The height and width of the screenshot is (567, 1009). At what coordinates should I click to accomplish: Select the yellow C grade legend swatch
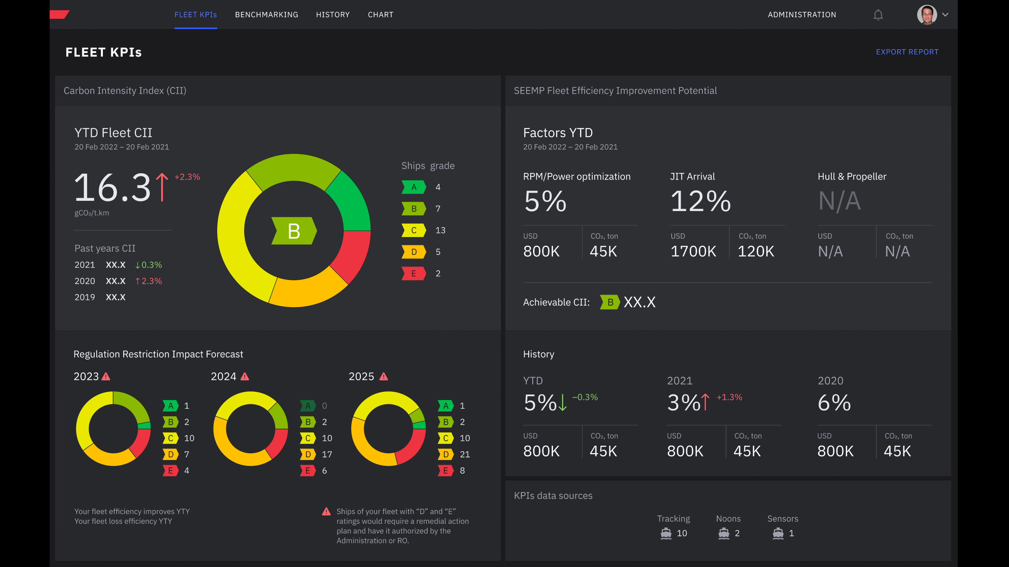pos(413,230)
